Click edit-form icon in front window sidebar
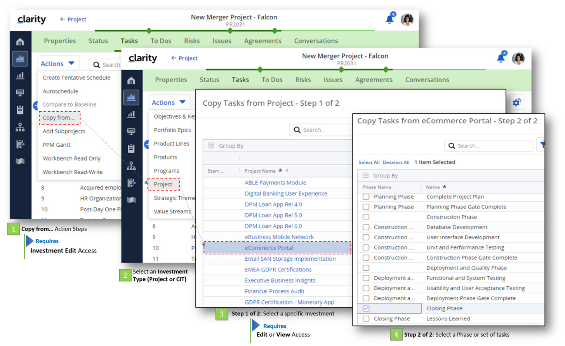565x346 pixels. [x=131, y=183]
